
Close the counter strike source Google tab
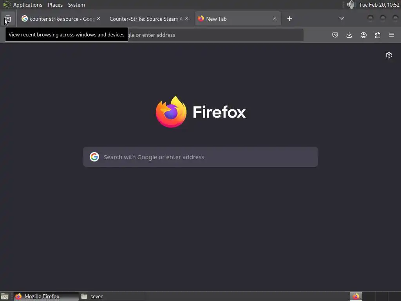[99, 19]
